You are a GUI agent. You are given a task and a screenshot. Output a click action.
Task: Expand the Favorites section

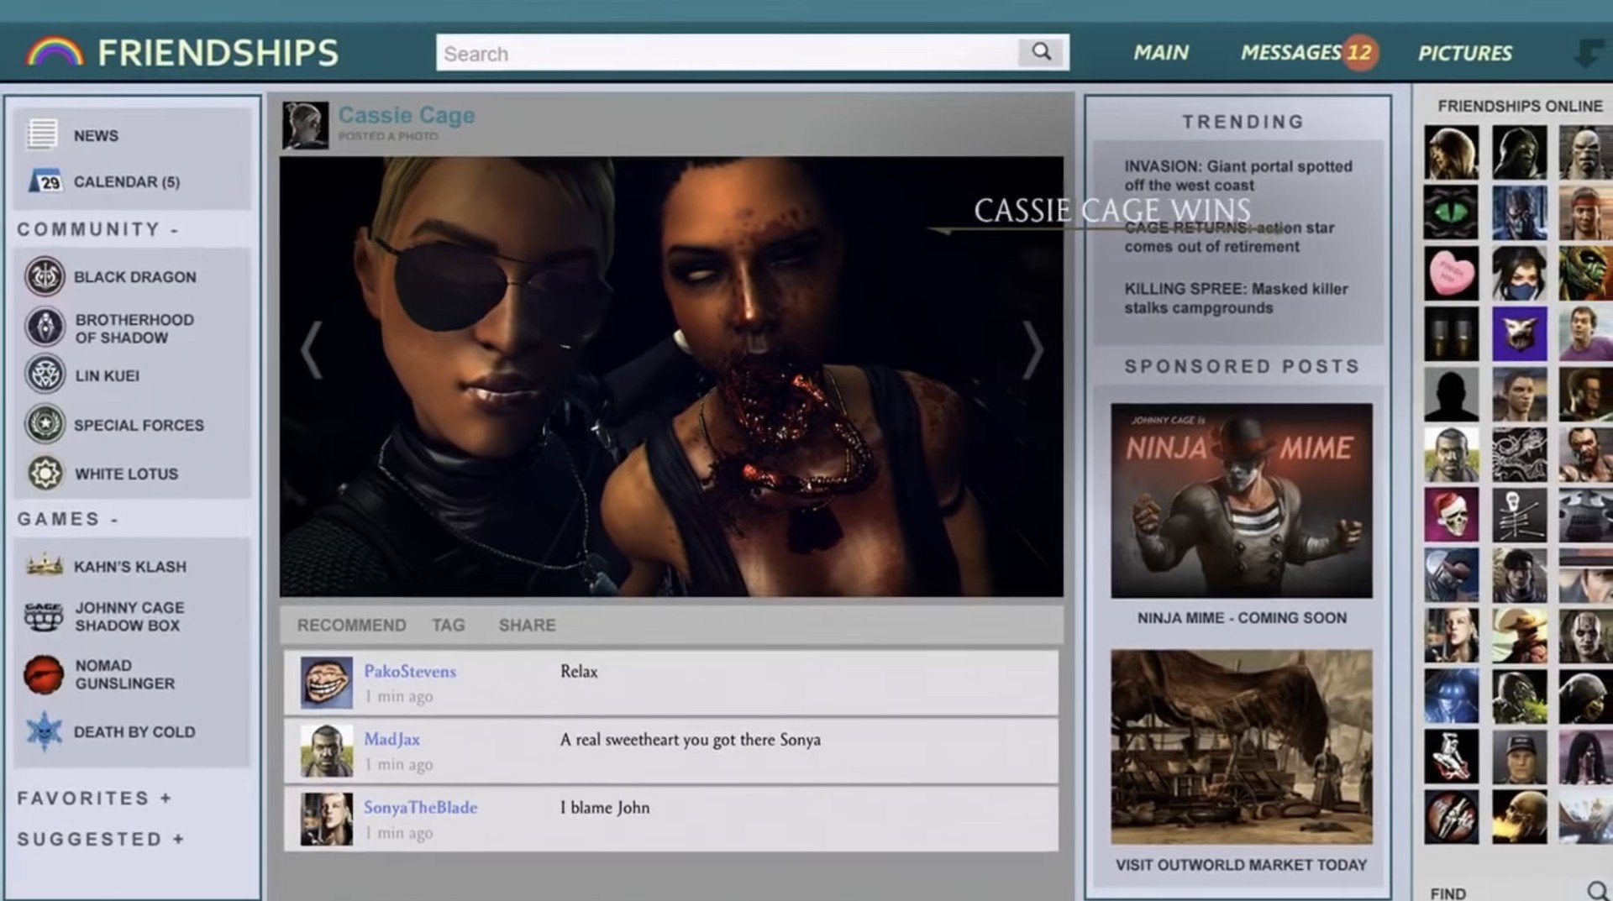pyautogui.click(x=166, y=799)
